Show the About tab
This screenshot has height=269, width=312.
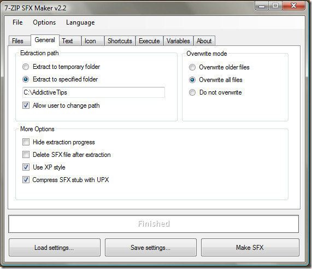[x=204, y=41]
